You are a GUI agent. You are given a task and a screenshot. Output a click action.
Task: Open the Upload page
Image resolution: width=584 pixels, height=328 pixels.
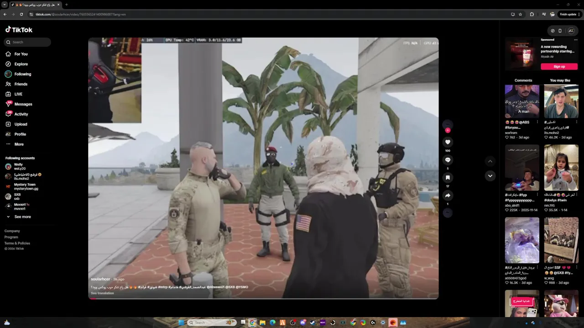point(16,124)
